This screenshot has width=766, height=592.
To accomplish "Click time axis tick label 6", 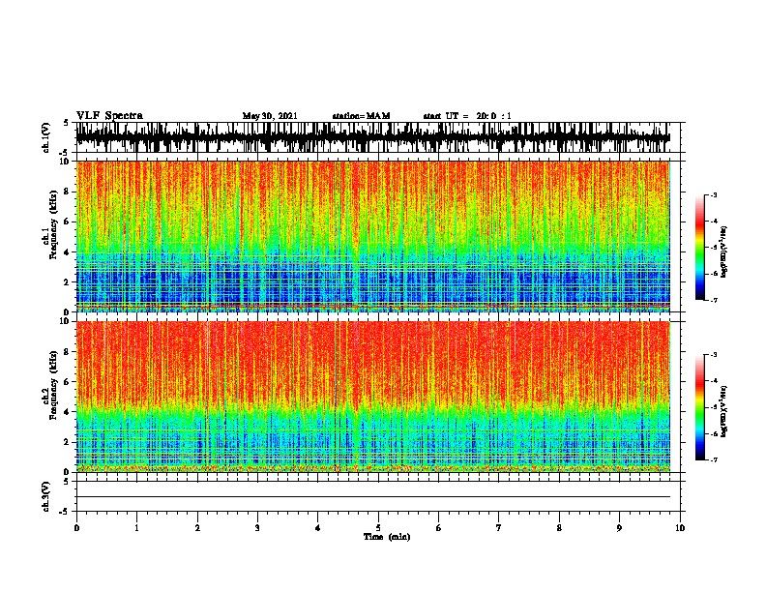I will tap(439, 528).
